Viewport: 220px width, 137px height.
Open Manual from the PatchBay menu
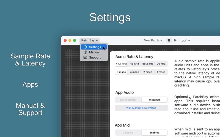pyautogui.click(x=94, y=52)
